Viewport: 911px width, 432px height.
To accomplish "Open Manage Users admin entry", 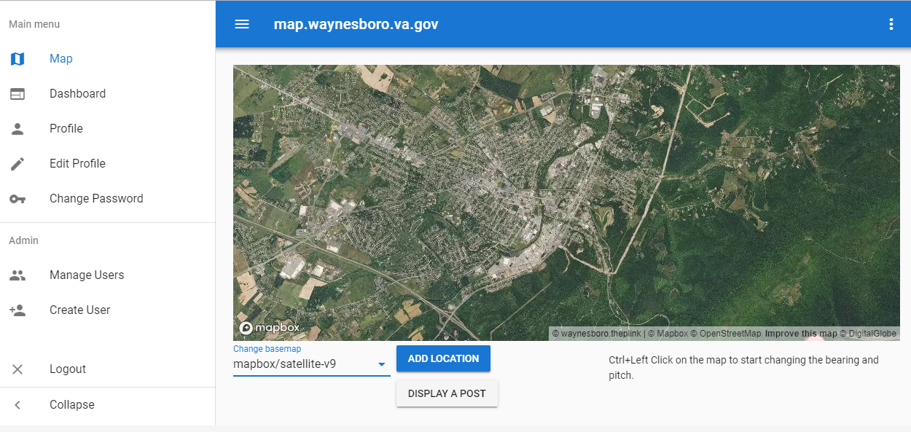I will [108, 275].
